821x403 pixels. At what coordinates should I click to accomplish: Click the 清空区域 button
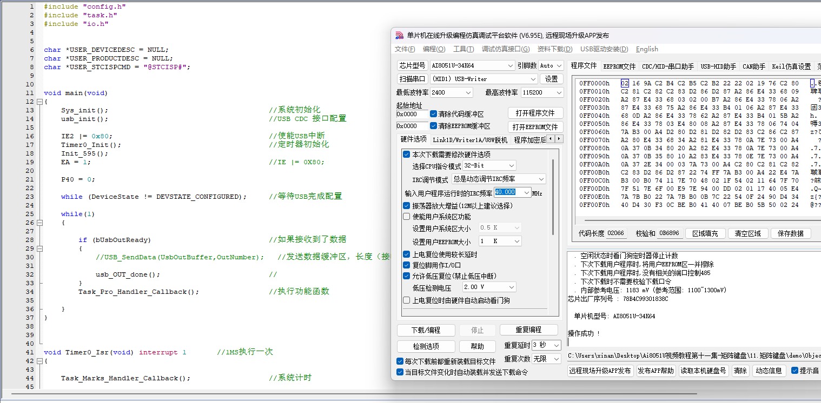747,233
